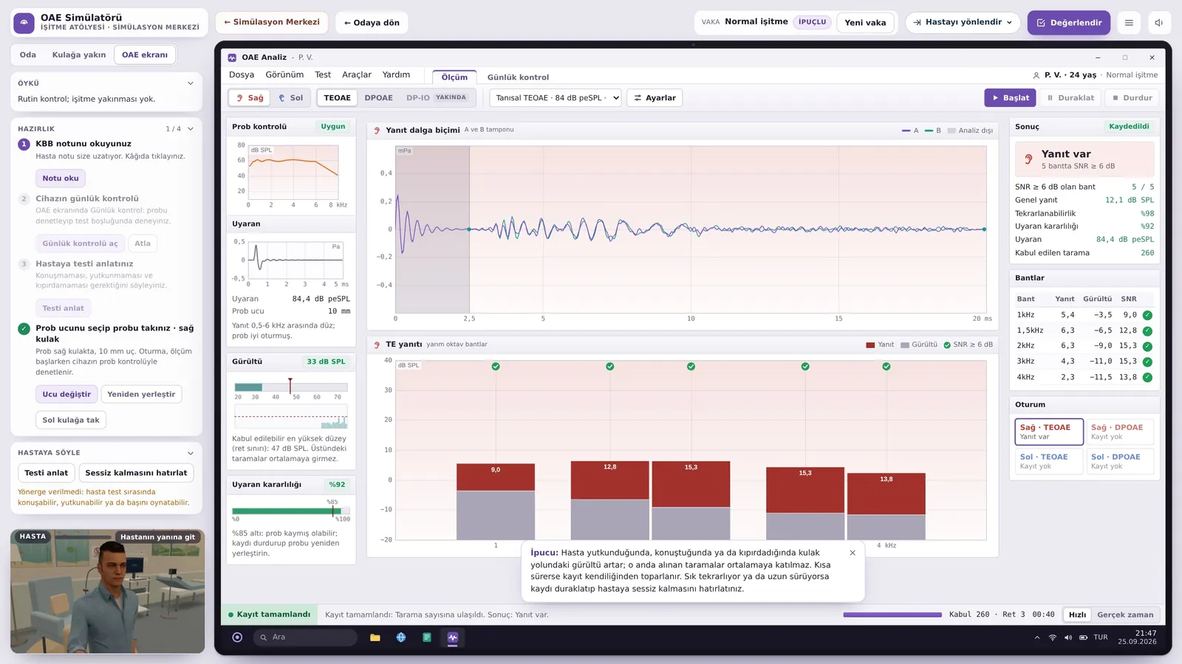Close the İpucu hint popup
1182x664 pixels.
[x=853, y=553]
